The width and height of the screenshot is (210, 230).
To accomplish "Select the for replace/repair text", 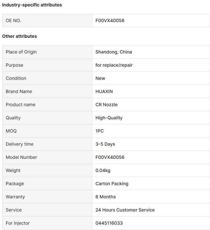I will 114,65.
